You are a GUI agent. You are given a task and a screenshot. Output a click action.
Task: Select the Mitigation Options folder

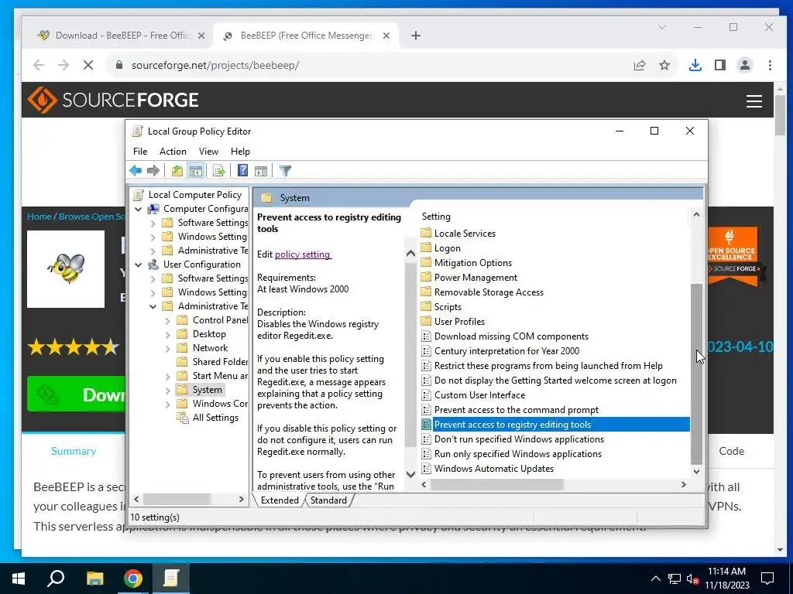click(x=473, y=263)
